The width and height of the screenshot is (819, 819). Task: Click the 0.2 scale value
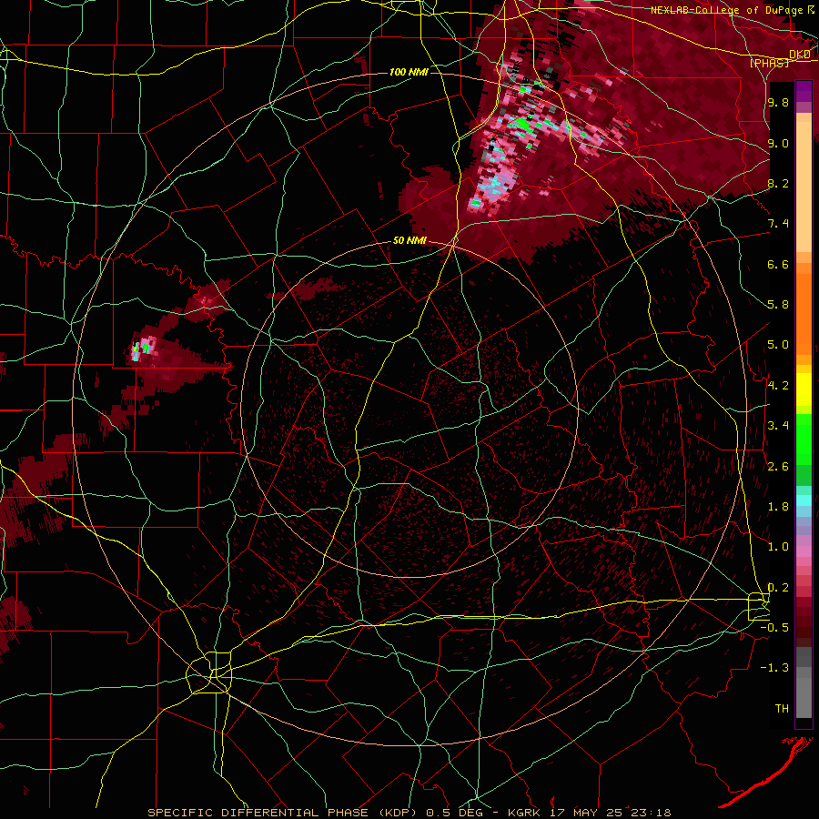pyautogui.click(x=778, y=588)
